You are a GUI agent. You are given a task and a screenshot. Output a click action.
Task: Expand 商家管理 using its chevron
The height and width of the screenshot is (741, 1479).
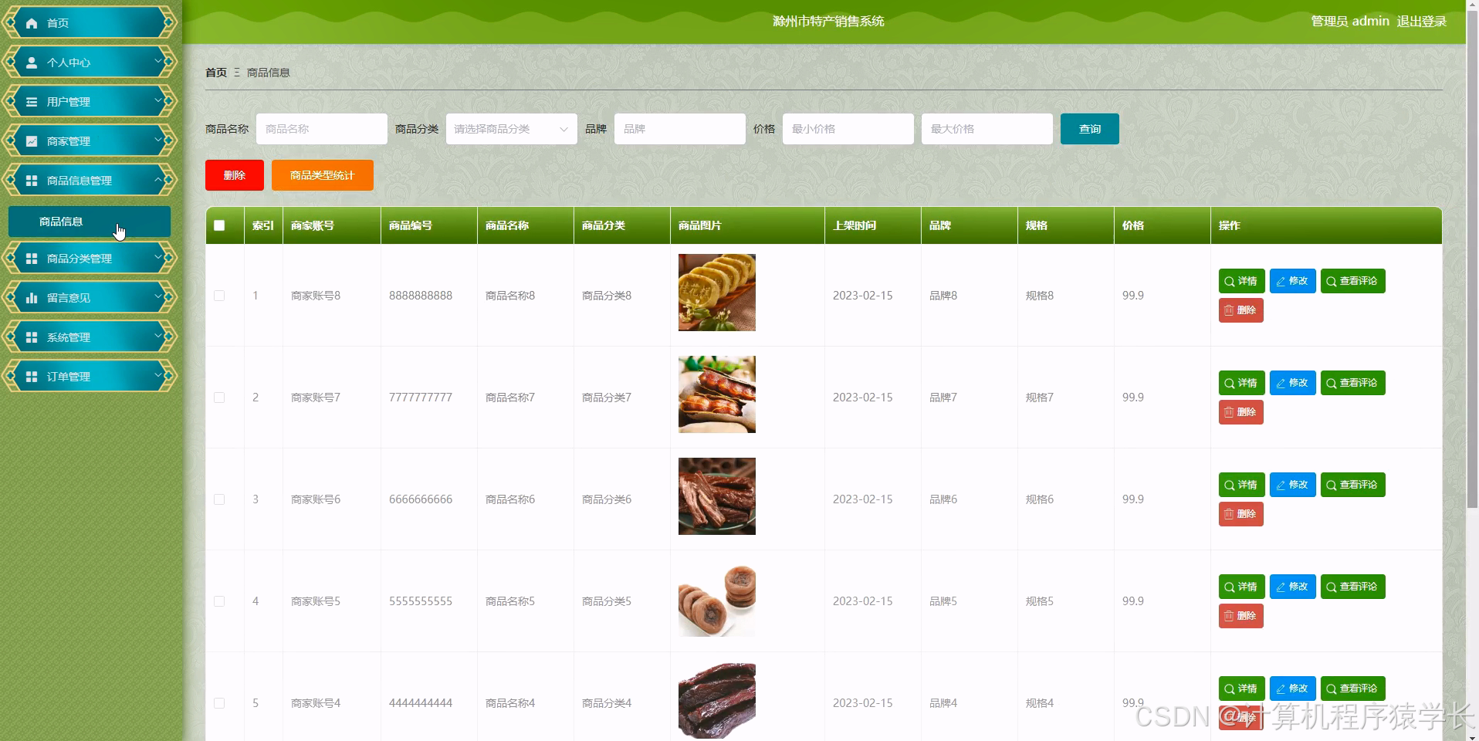tap(158, 140)
